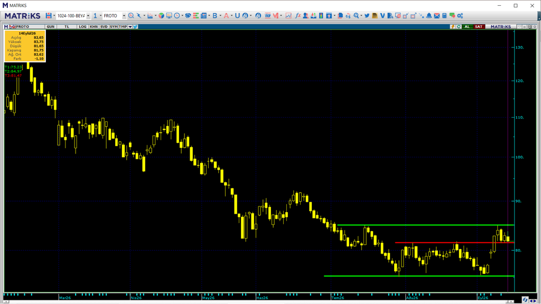Image resolution: width=541 pixels, height=304 pixels.
Task: Open the calculator icon
Action: (444, 16)
